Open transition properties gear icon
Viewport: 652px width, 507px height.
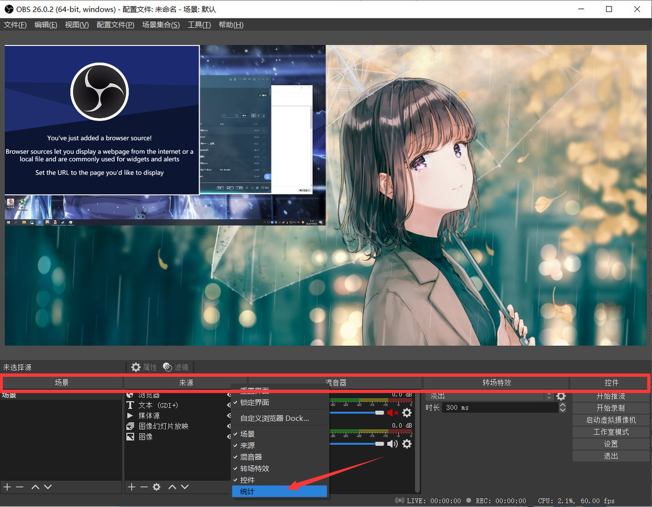[561, 397]
